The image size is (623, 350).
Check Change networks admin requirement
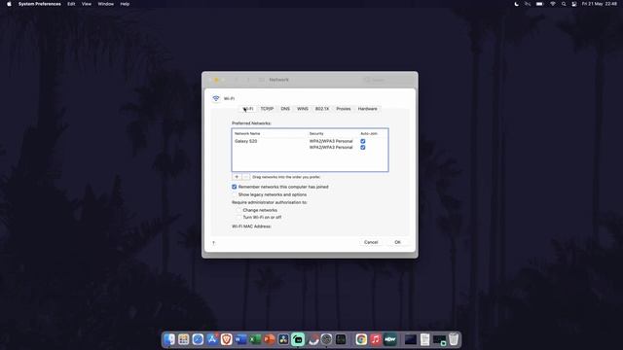point(238,210)
